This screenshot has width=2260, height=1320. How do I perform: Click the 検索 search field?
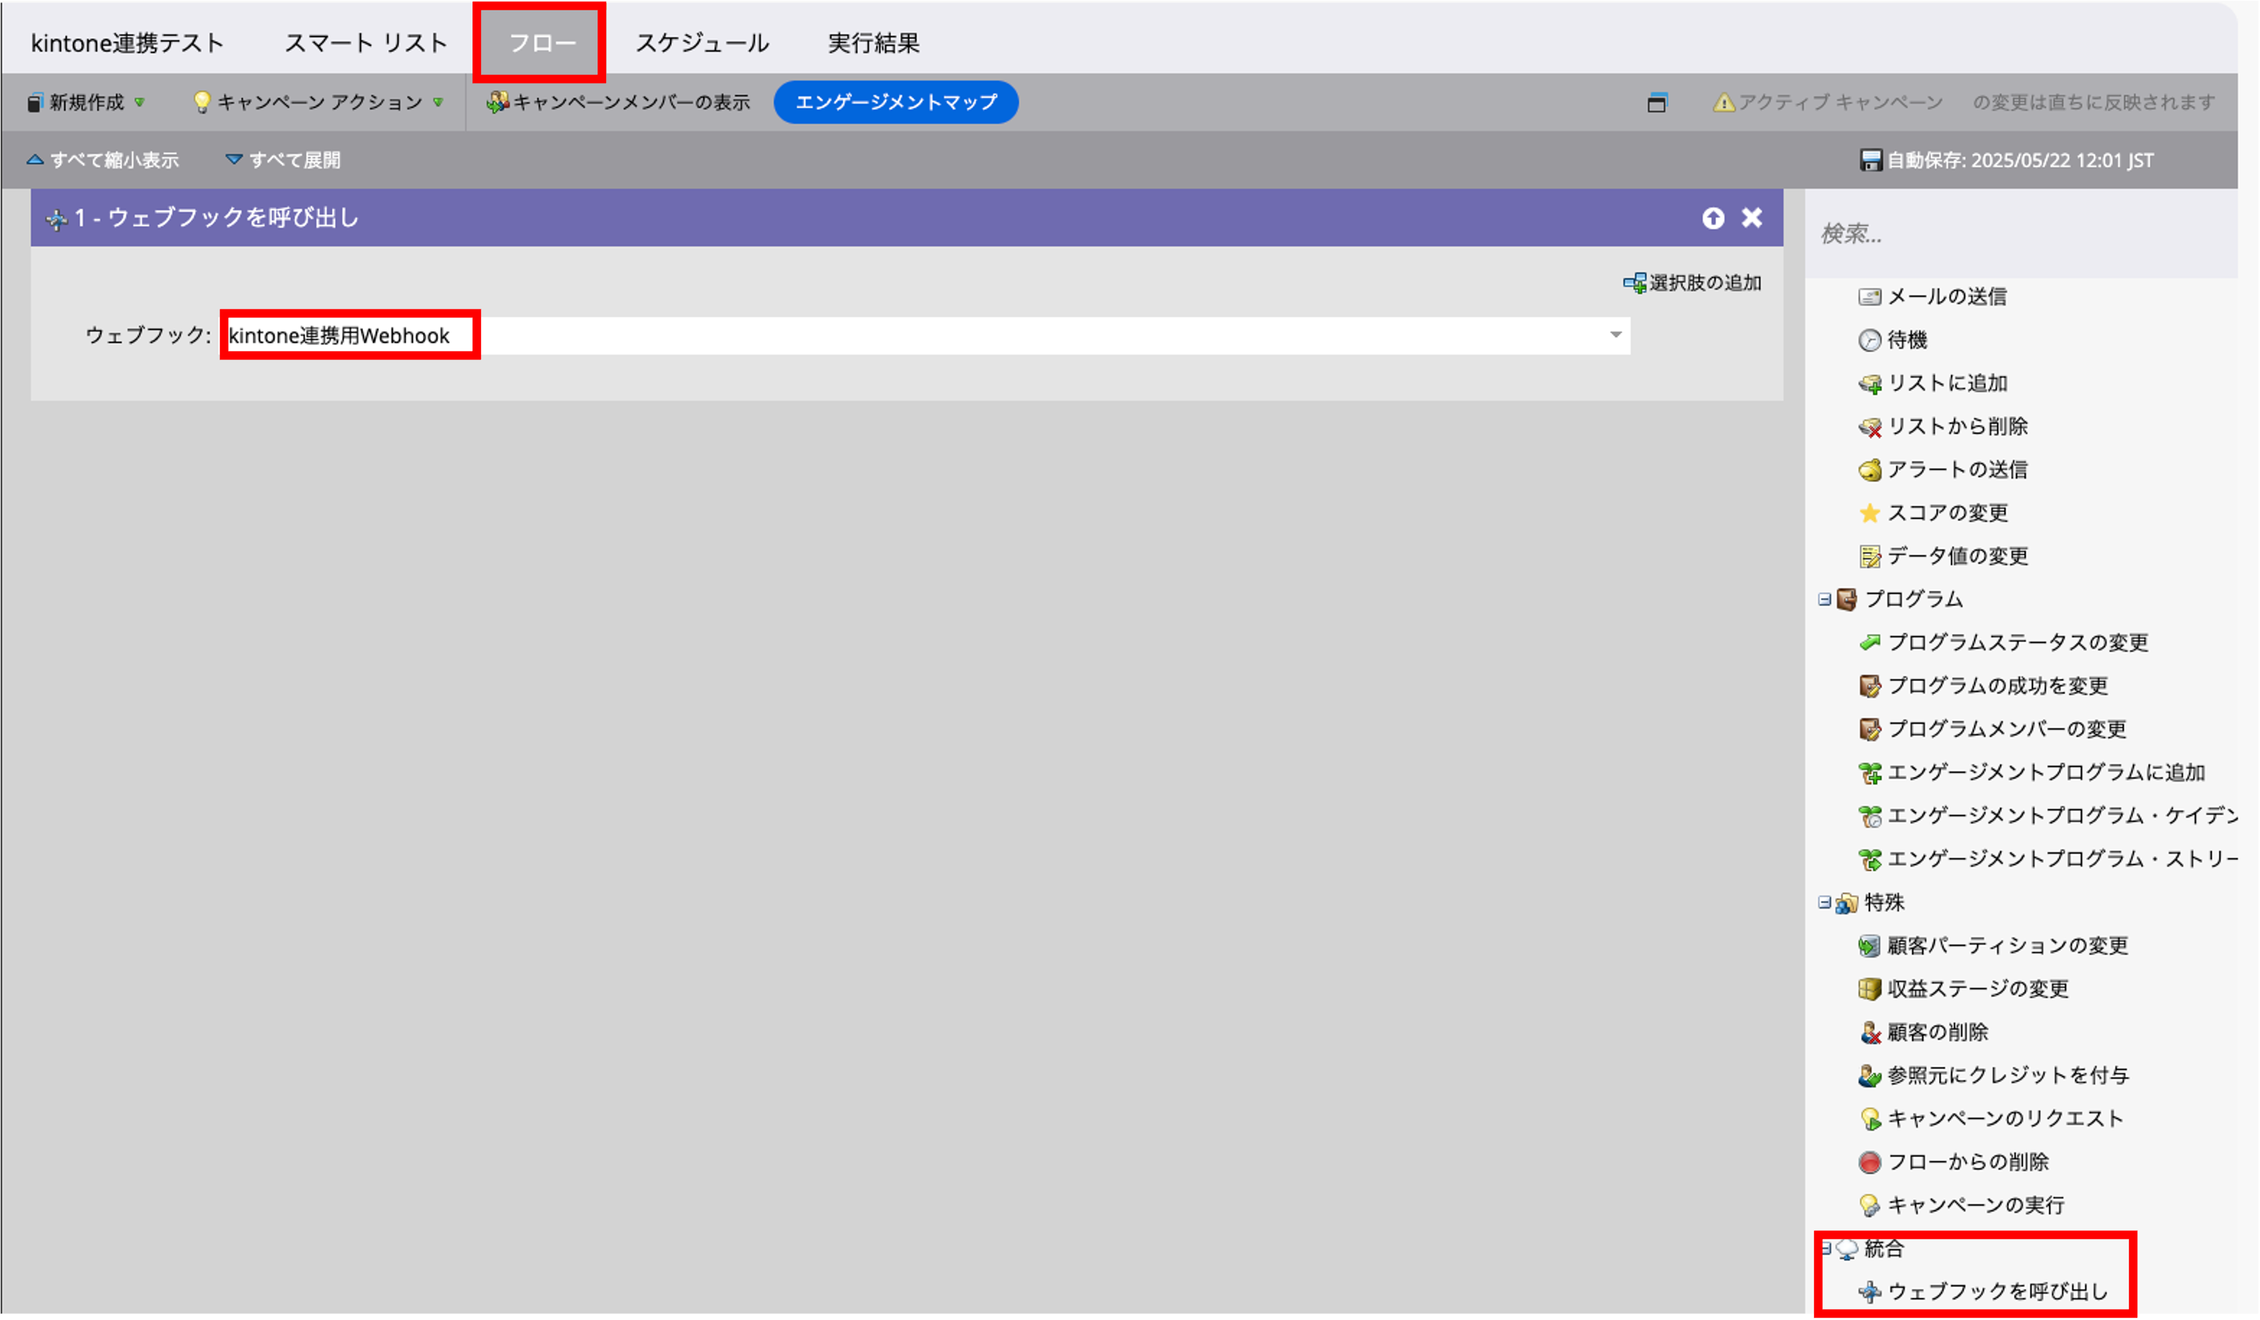pos(2021,234)
